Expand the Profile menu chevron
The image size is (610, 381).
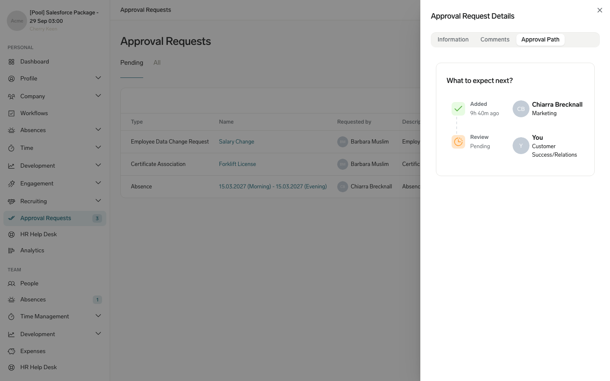click(98, 78)
